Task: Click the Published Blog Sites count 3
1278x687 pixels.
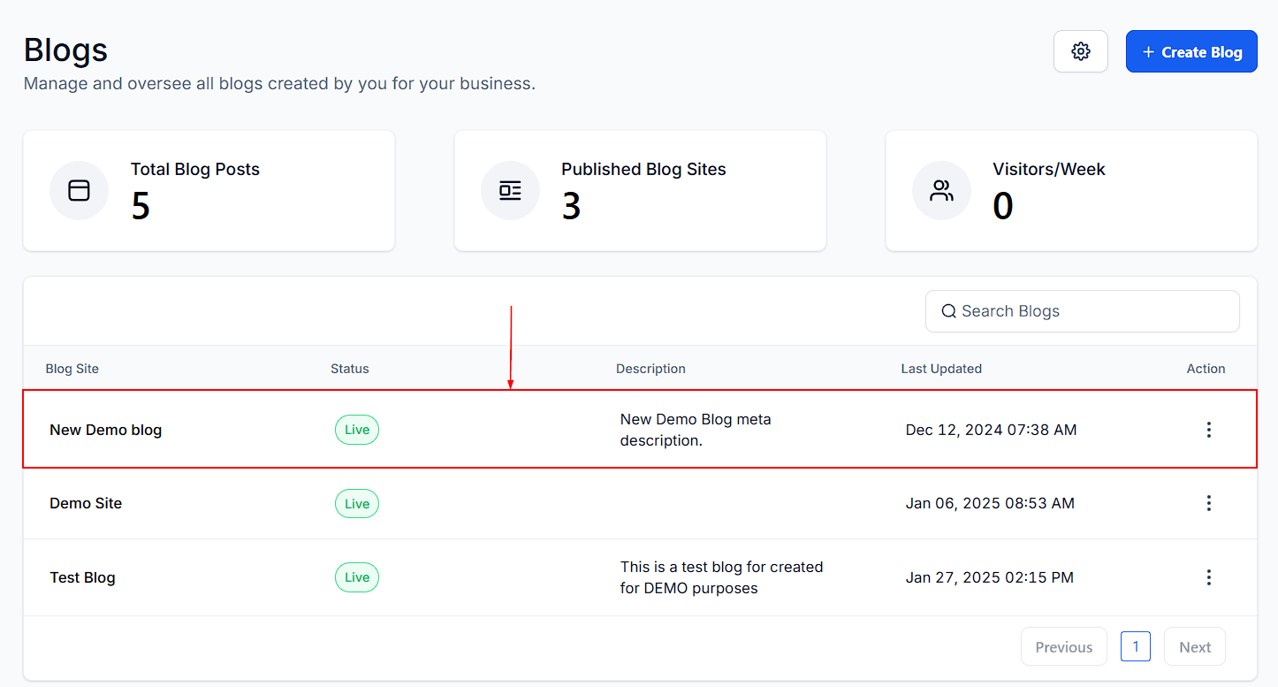Action: pos(571,206)
